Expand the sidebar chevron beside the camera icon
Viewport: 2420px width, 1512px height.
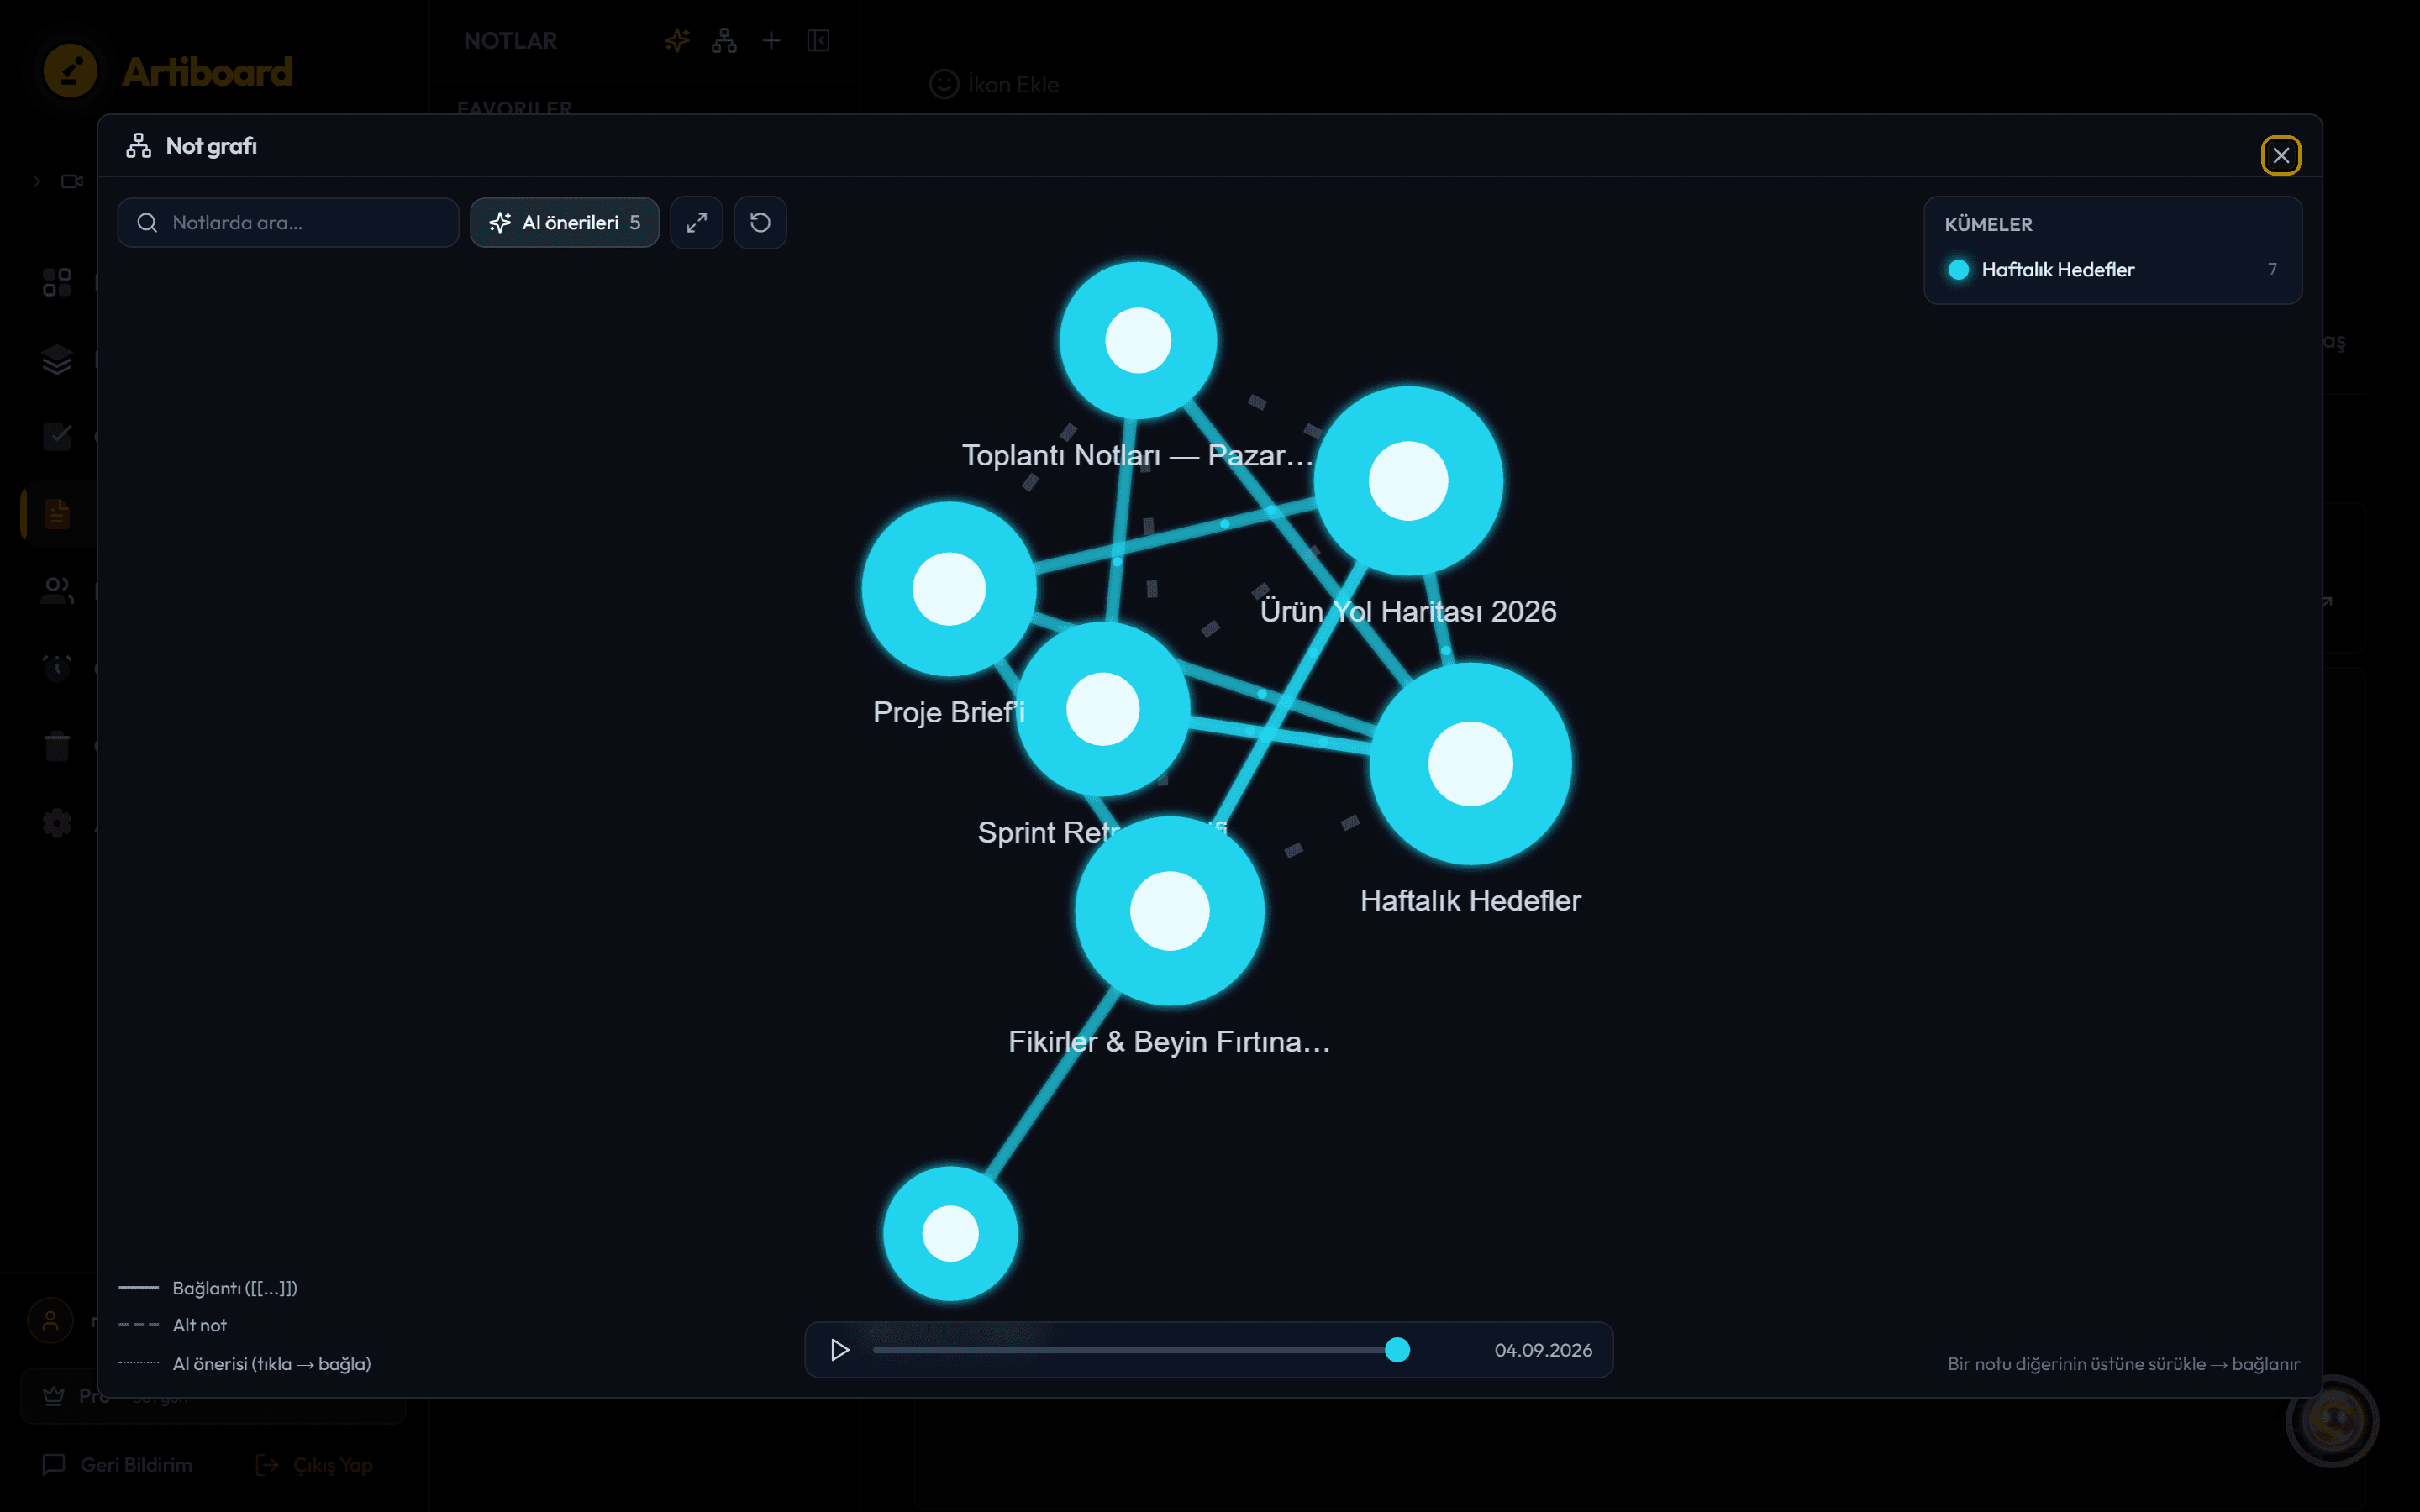36,181
